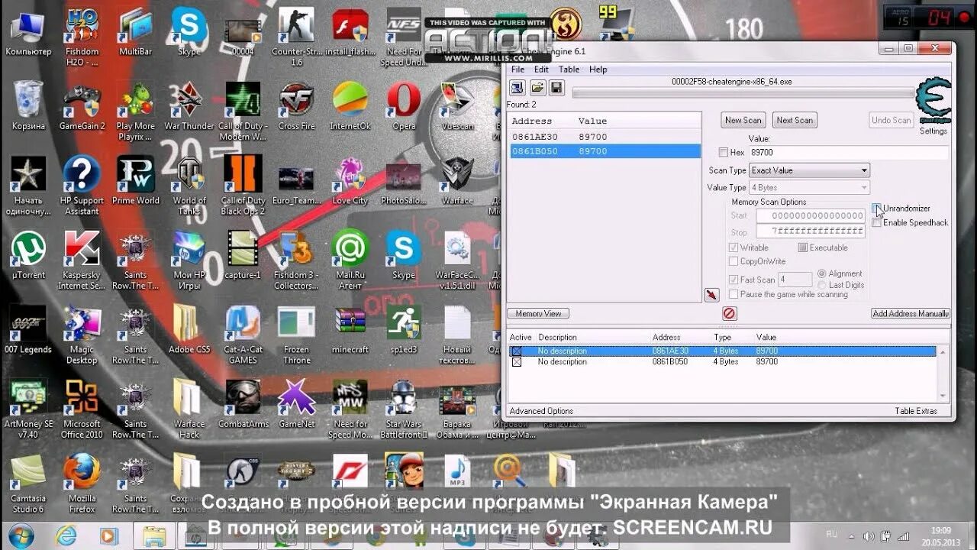
Task: Click the Undo Scan button
Action: pyautogui.click(x=892, y=120)
